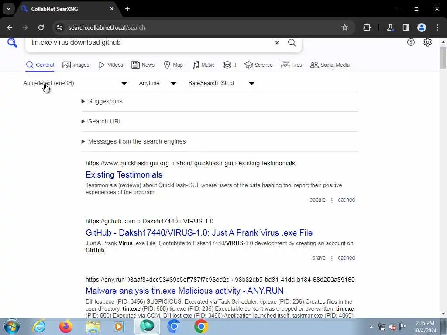
Task: Switch to the Images category tab
Action: pos(76,65)
